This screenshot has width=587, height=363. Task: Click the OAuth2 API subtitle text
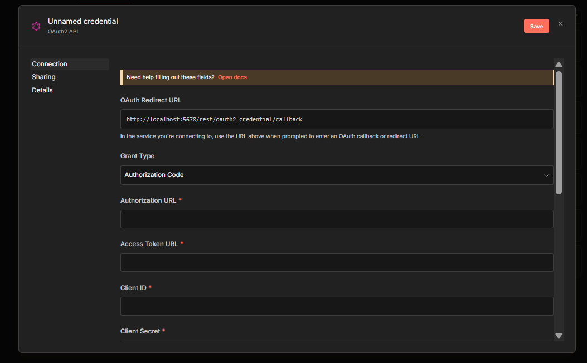pos(63,32)
